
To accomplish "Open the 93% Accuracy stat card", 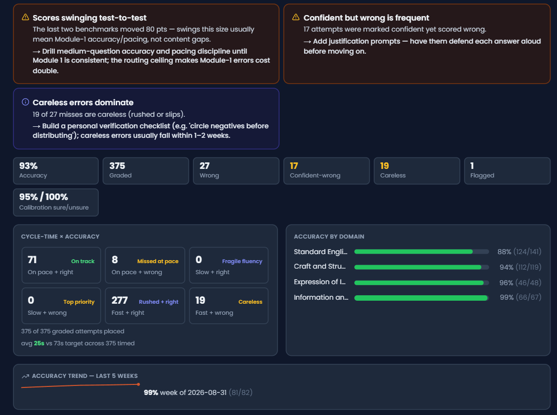I will [x=56, y=170].
